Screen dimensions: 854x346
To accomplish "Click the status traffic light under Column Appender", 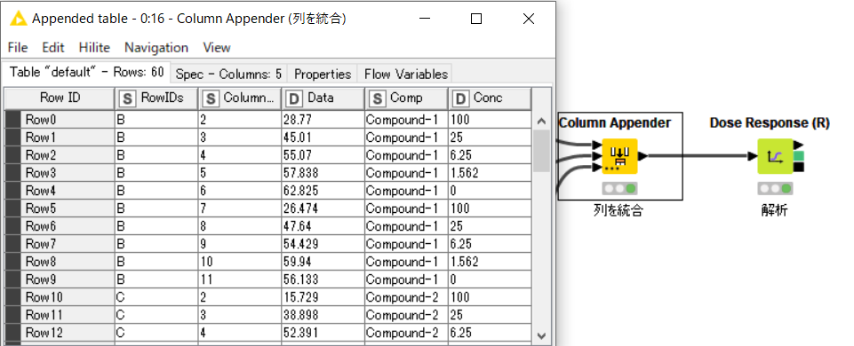I will point(619,189).
